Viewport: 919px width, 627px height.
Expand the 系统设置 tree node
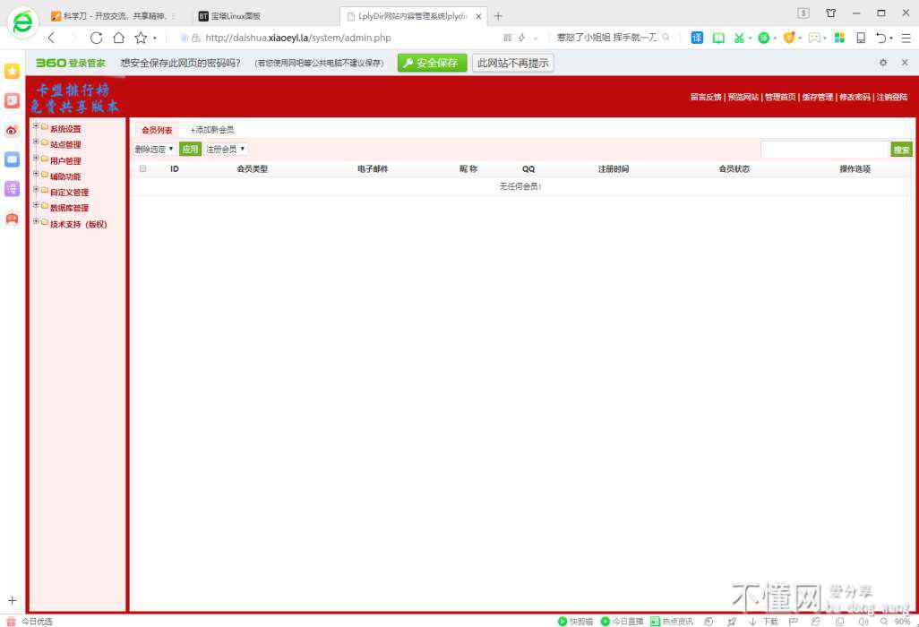tap(36, 125)
